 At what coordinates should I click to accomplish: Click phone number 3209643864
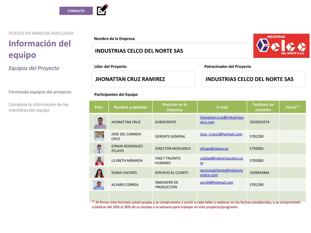[259, 173]
